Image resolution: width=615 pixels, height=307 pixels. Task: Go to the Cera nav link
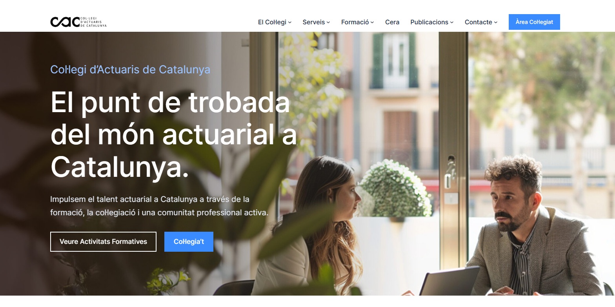point(392,22)
